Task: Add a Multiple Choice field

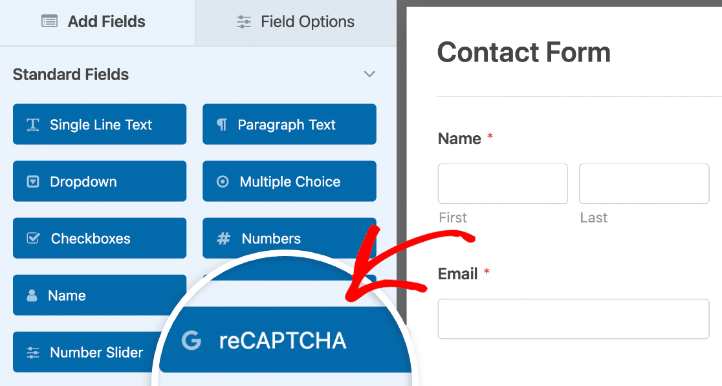Action: pos(289,181)
